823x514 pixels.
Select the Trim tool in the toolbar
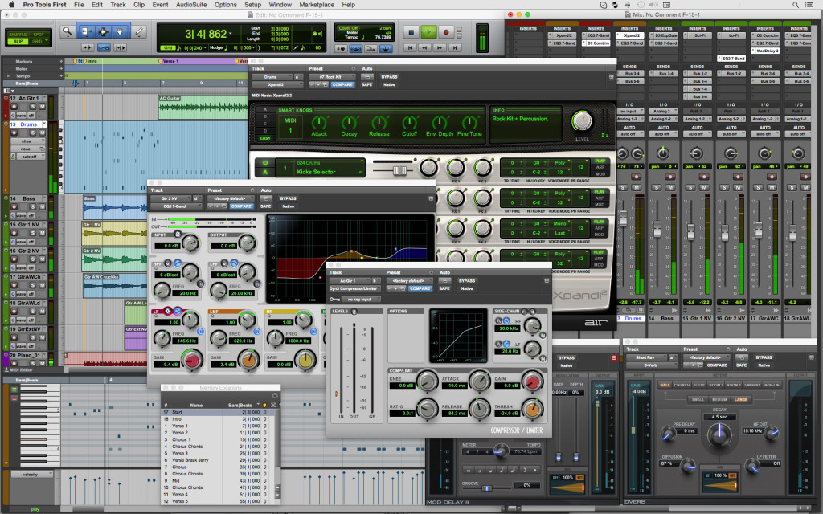(87, 32)
